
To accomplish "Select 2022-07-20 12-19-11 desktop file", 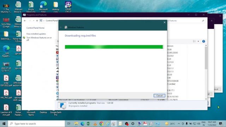I will [x=6, y=67].
